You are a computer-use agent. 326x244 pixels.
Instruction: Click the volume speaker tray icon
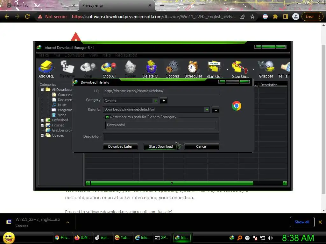270,238
